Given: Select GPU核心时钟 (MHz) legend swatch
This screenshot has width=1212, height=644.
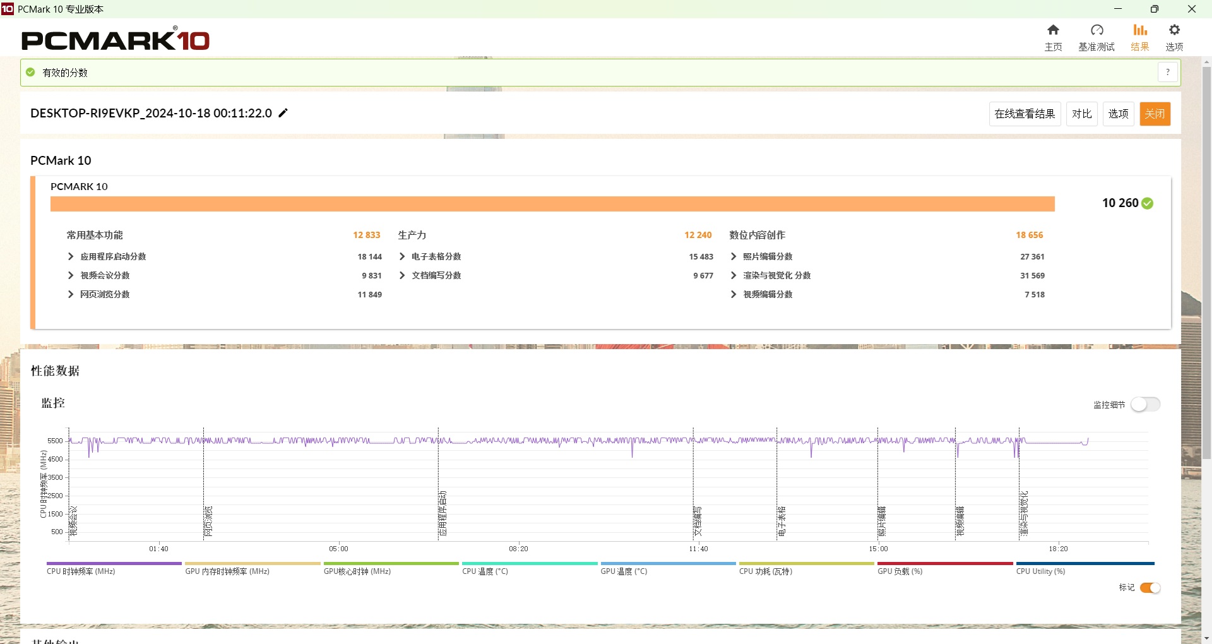Looking at the screenshot, I should pyautogui.click(x=391, y=563).
